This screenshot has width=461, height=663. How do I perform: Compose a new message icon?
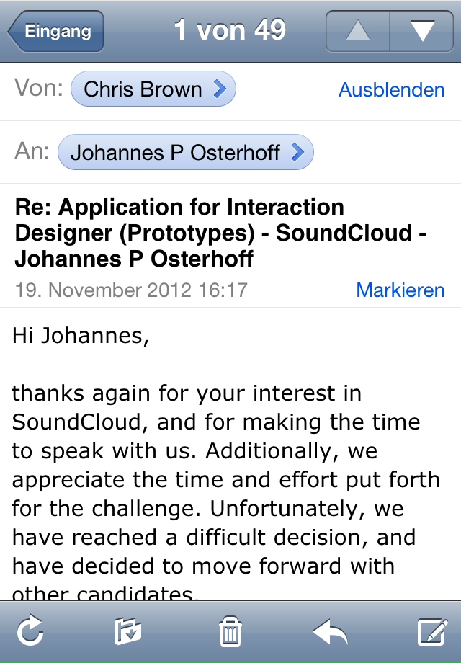pos(432,632)
